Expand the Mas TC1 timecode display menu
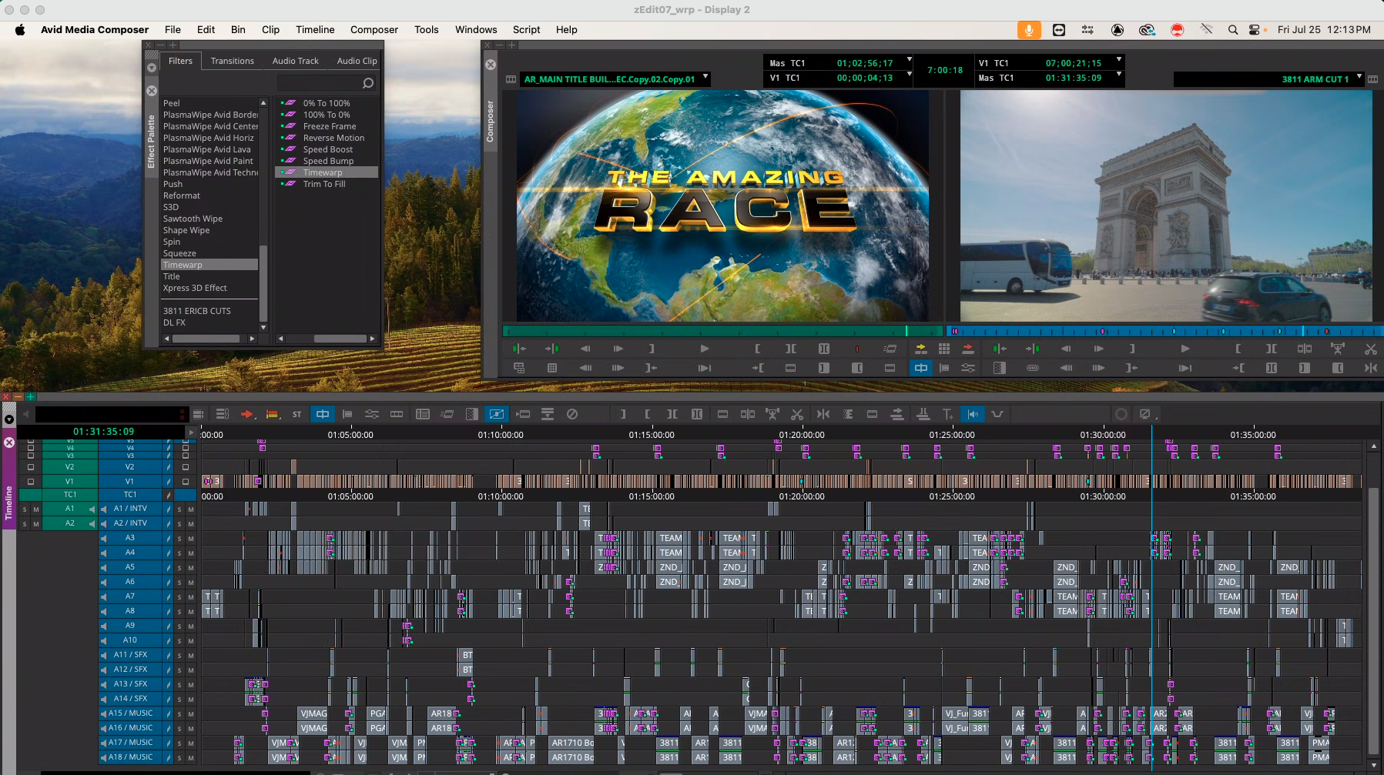This screenshot has width=1384, height=775. [x=910, y=59]
